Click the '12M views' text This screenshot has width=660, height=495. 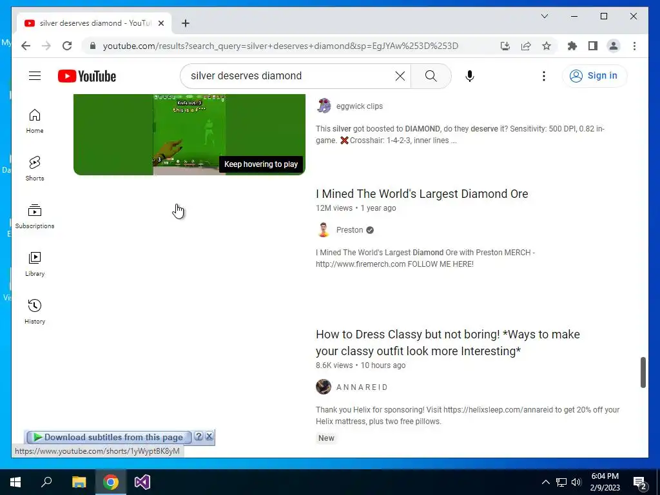335,208
